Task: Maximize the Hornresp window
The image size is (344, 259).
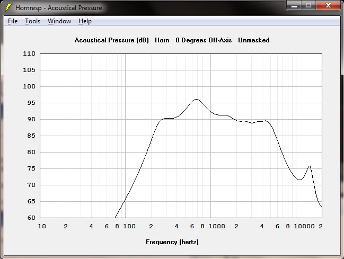Action: 308,6
